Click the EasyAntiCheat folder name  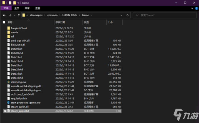coord(19,28)
